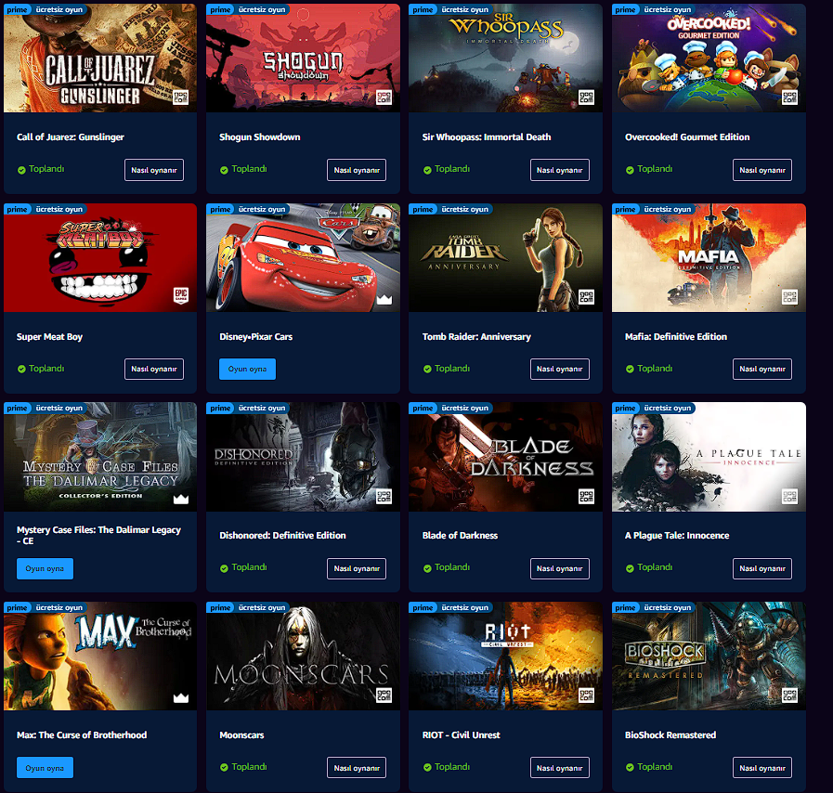Image resolution: width=833 pixels, height=793 pixels.
Task: Click the GOG badge on RIOT Civil Unrest cover
Action: point(587,695)
